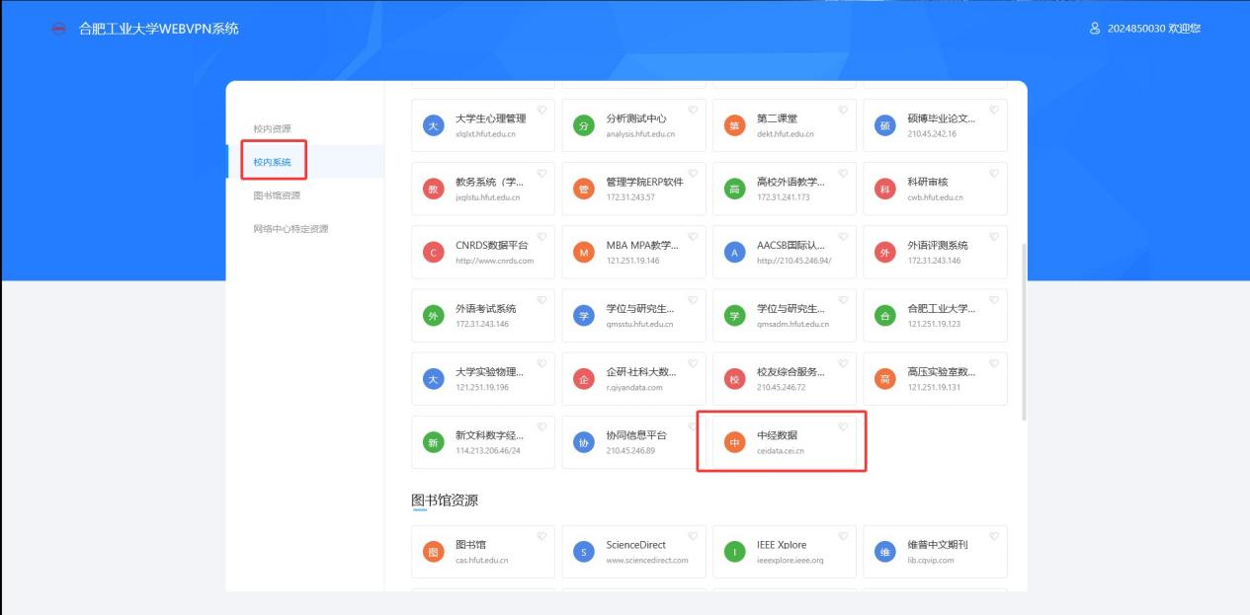Select the 校内系统 sidebar tab
The height and width of the screenshot is (615, 1250).
272,162
